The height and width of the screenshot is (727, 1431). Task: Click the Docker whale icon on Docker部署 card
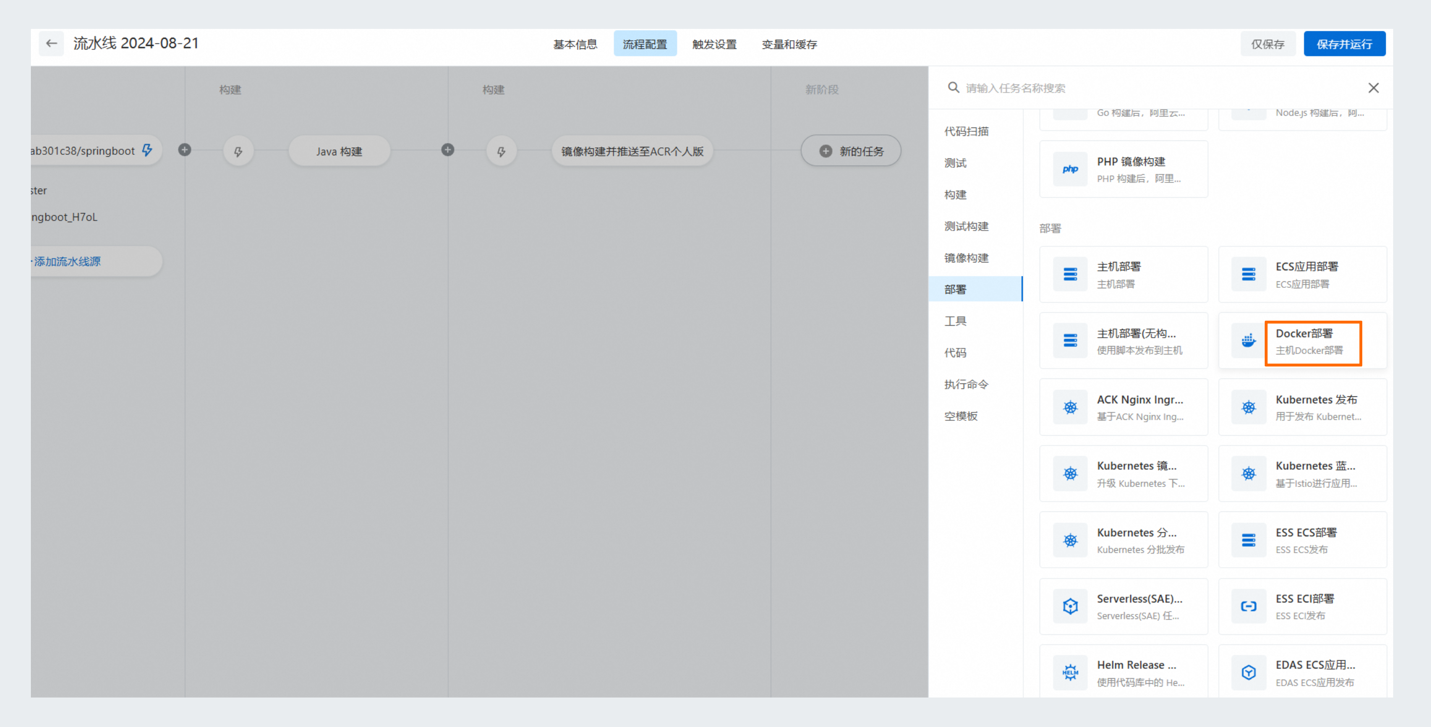1248,341
